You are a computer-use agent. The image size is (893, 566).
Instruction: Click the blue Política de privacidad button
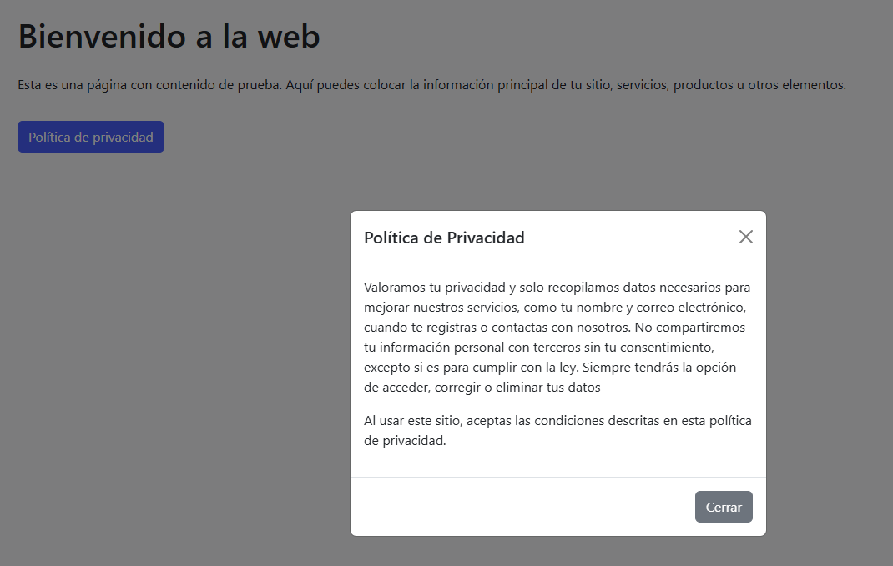tap(91, 137)
